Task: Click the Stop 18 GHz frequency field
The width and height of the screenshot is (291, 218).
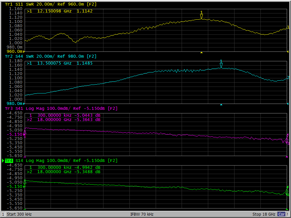Action: click(x=264, y=214)
